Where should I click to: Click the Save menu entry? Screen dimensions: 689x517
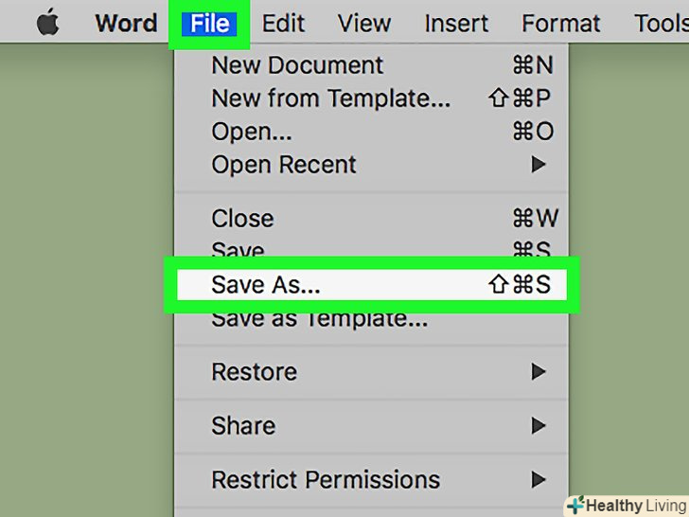click(238, 250)
